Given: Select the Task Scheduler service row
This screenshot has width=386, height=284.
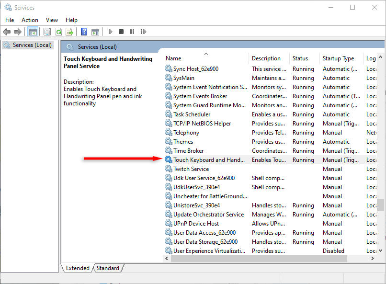Looking at the screenshot, I should [192, 114].
